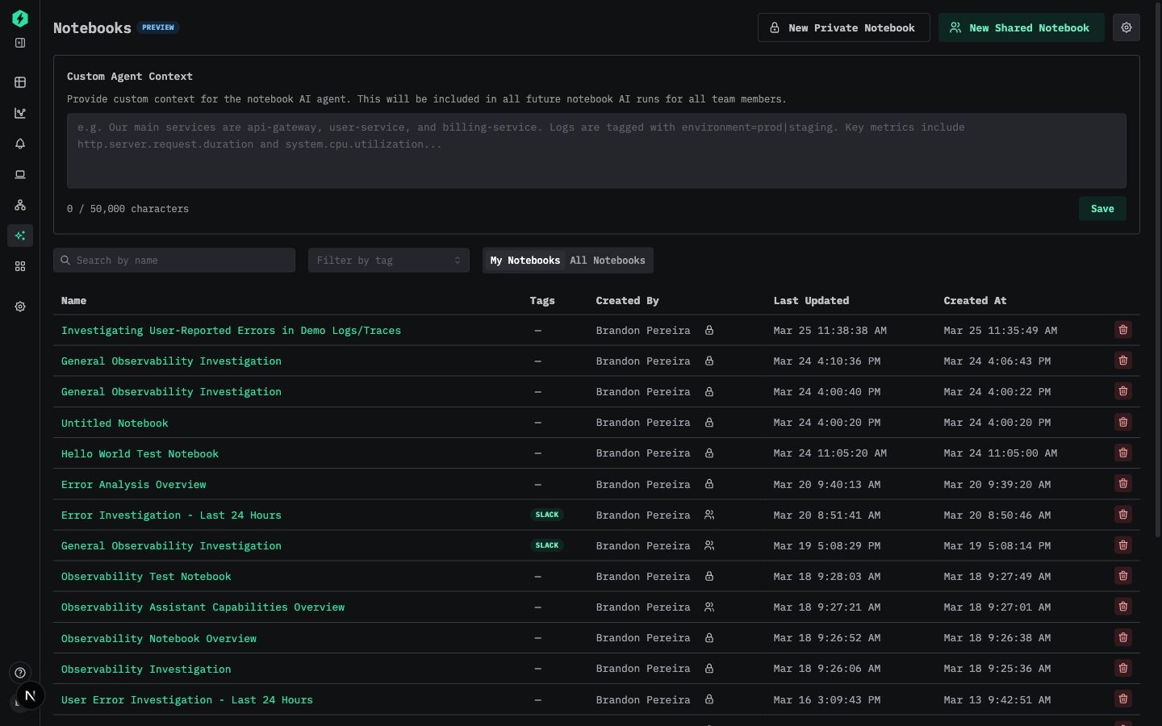
Task: Open the hosts section with the laptop icon
Action: [20, 174]
